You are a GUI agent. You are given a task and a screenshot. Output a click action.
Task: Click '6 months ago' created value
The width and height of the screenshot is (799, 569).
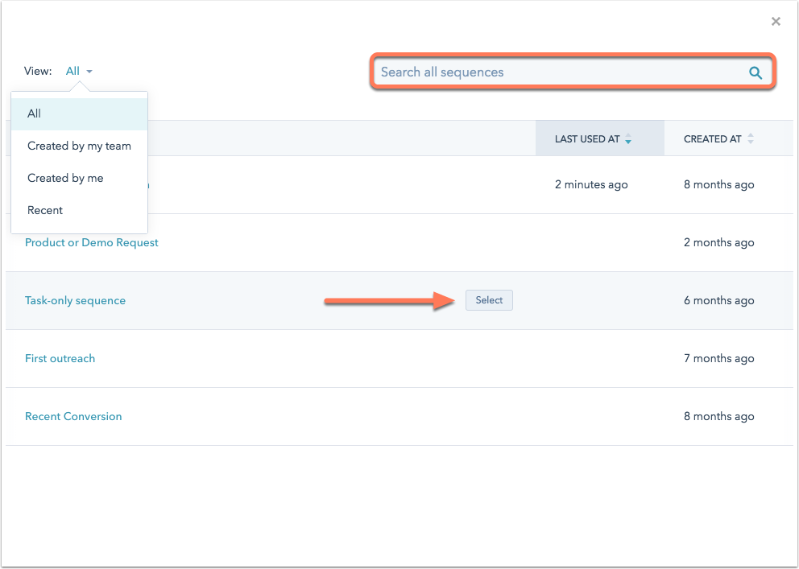[718, 301]
